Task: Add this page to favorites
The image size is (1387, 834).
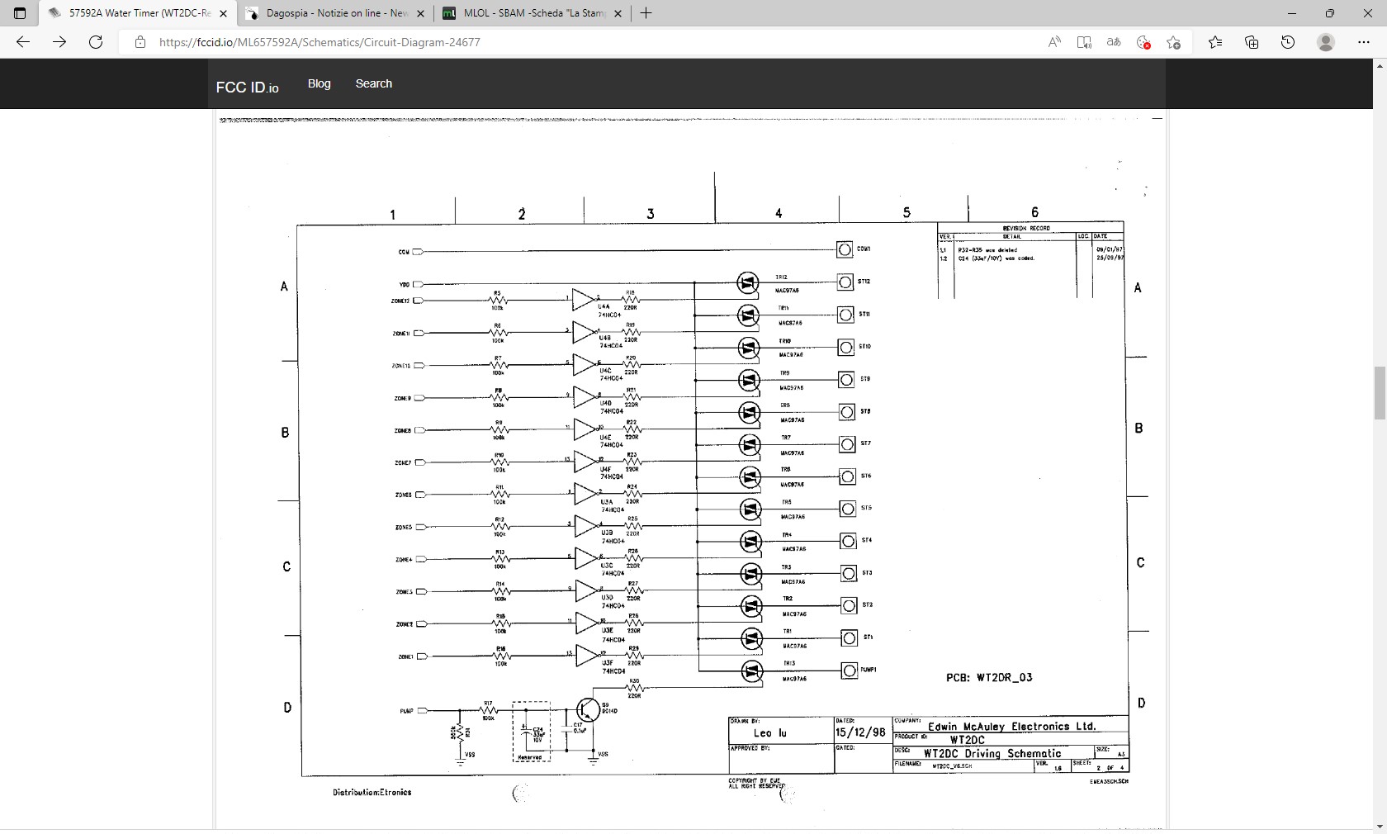Action: [1173, 42]
